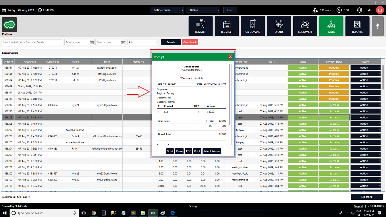Sort by the Order Id column header

pyautogui.click(x=8, y=61)
